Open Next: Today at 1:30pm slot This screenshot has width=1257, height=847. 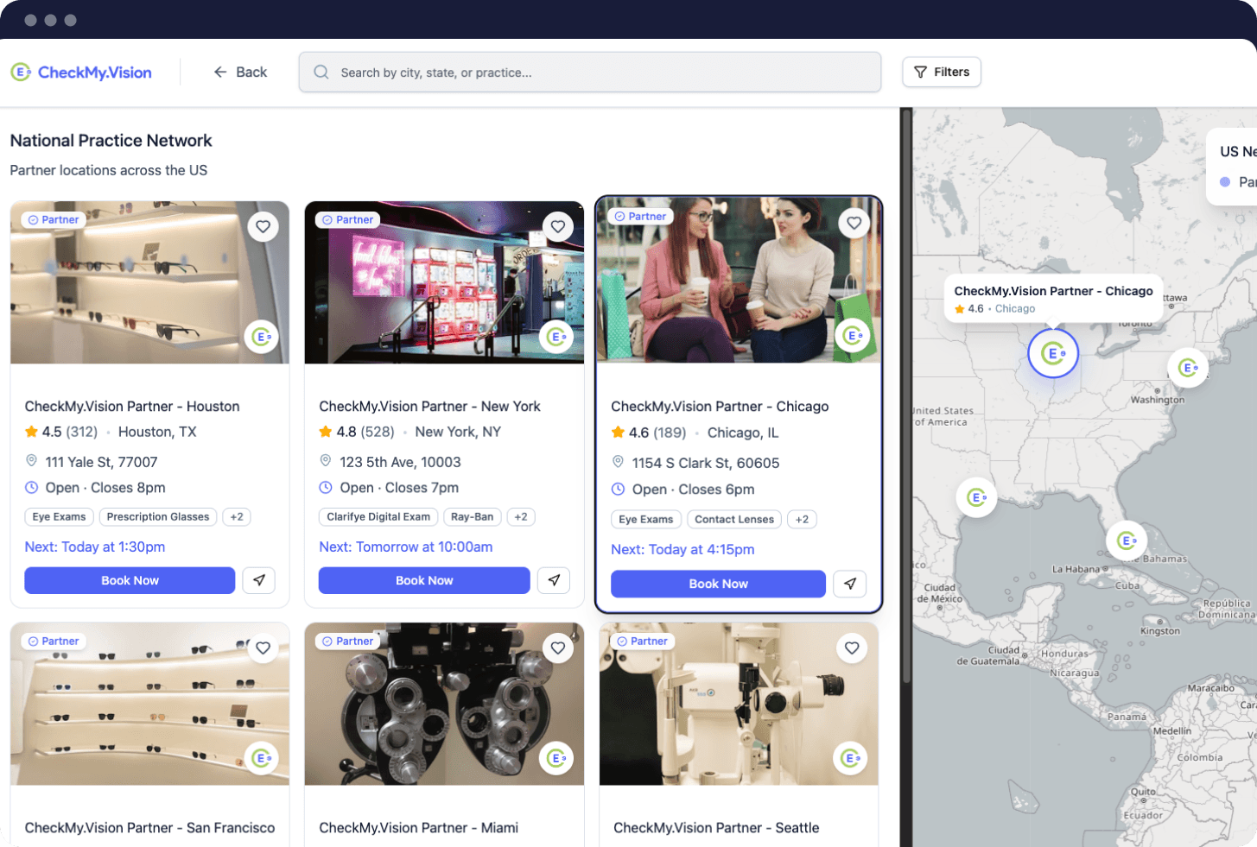[95, 547]
